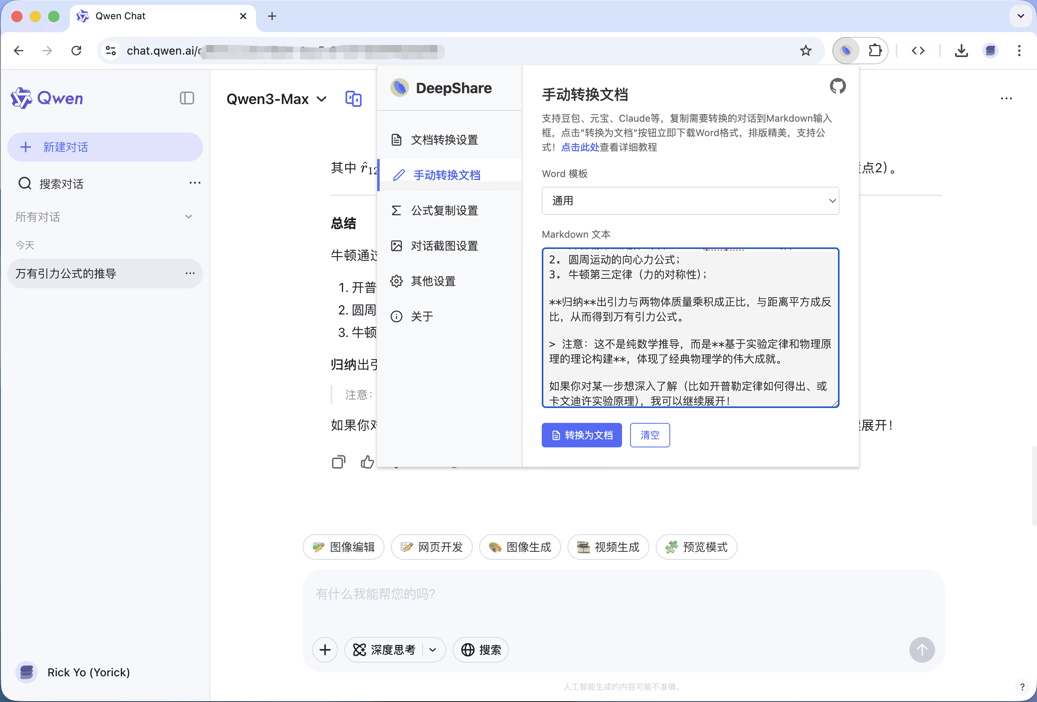This screenshot has width=1037, height=702.
Task: Open 文档转换设置 in DeepShare menu
Action: coord(444,139)
